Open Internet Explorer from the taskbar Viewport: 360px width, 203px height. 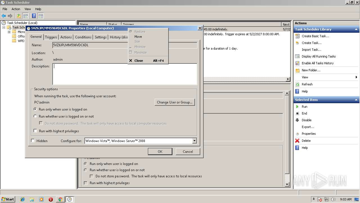click(22, 199)
